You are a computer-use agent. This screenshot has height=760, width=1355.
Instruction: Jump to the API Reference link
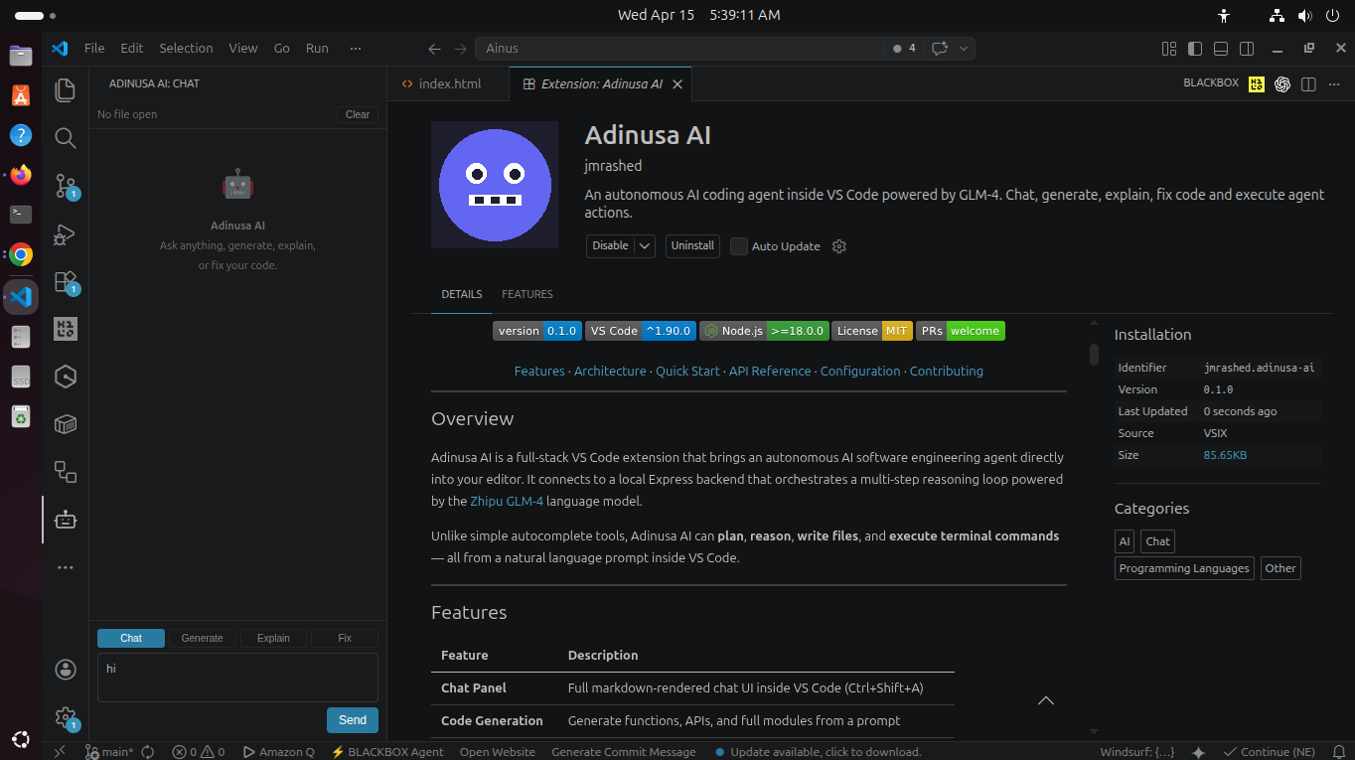click(770, 371)
